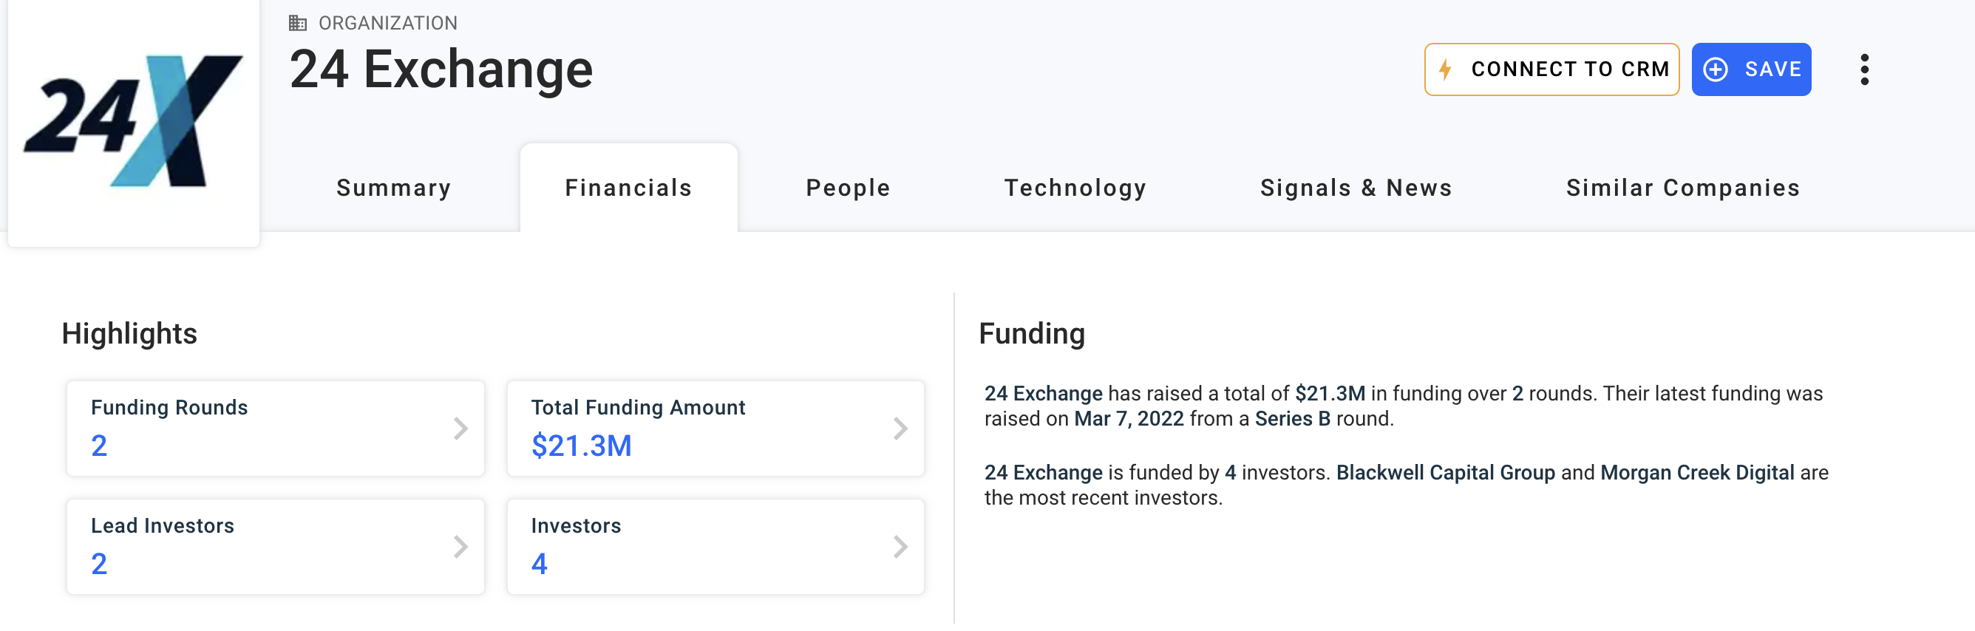Follow the Morgan Creek Digital link
Screen dimensions: 1975x631
pyautogui.click(x=1696, y=472)
